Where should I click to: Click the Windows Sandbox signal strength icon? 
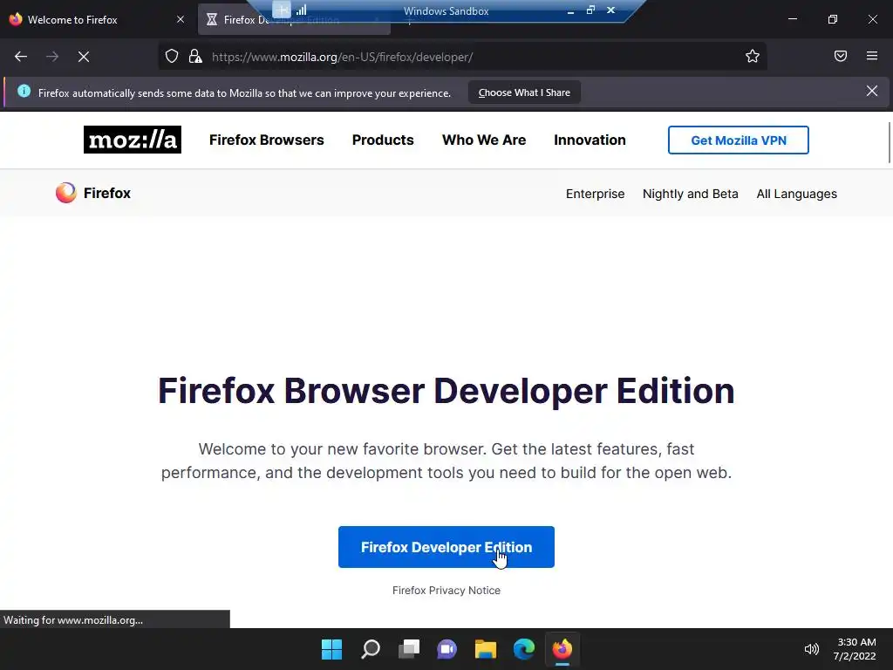(301, 10)
